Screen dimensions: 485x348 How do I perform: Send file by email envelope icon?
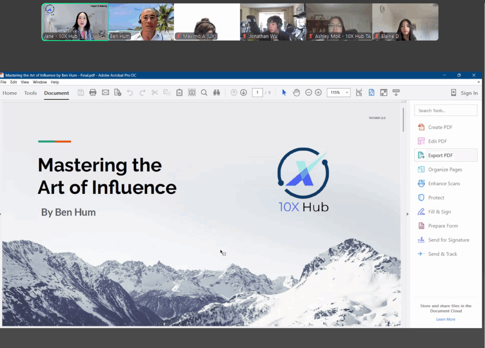pos(106,92)
